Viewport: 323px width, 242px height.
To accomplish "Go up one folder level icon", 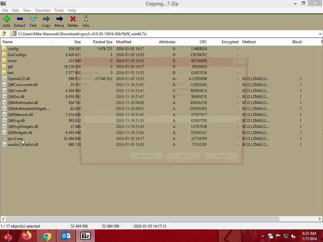I will tap(4, 34).
